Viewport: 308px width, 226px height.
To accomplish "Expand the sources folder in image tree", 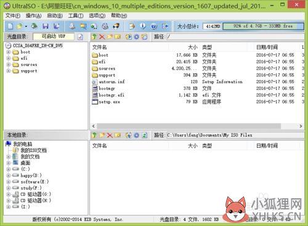I will click(x=9, y=65).
